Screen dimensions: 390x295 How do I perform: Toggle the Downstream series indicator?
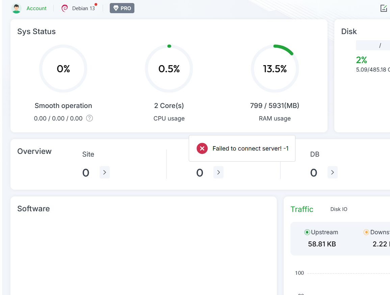point(366,232)
